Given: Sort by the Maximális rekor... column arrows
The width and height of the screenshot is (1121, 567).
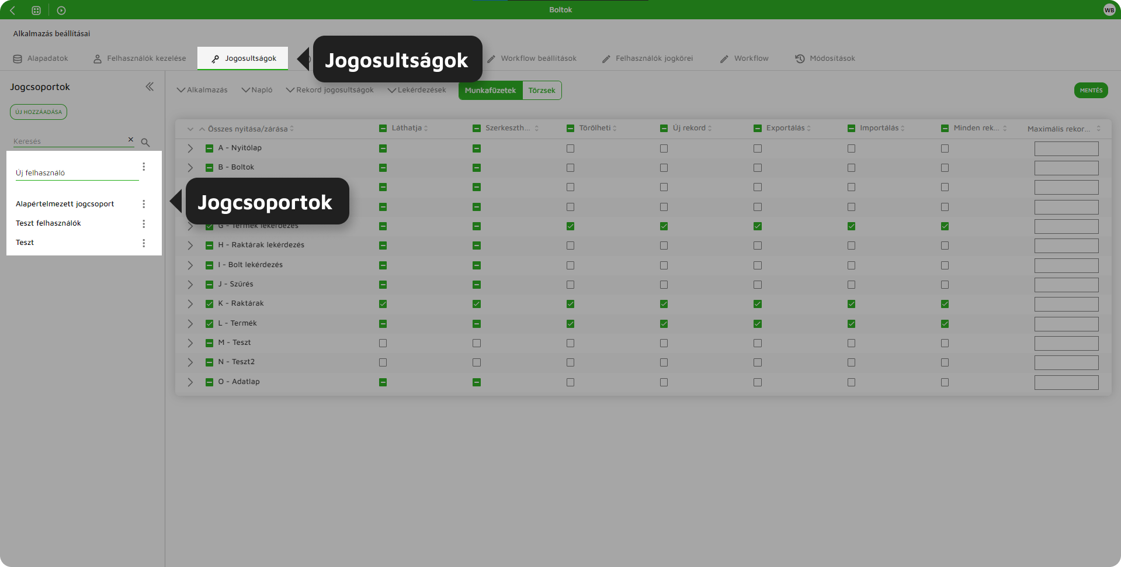Looking at the screenshot, I should (1099, 129).
